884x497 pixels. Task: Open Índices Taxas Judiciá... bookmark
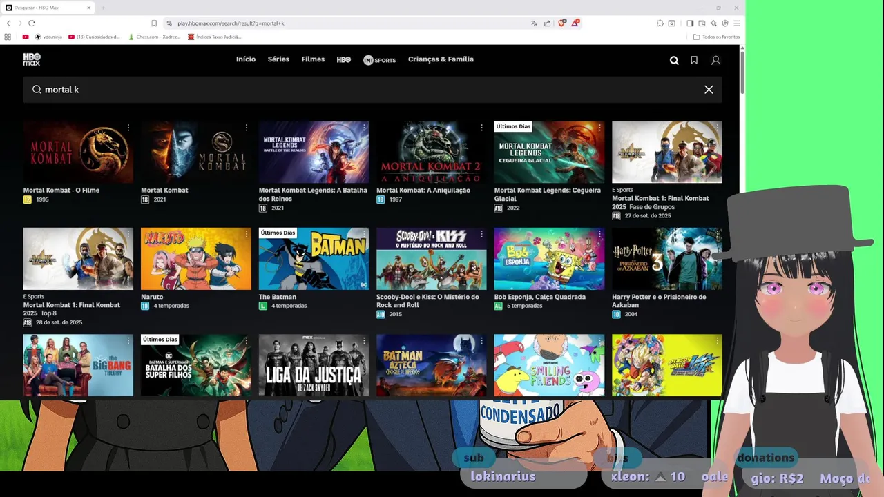pyautogui.click(x=214, y=37)
